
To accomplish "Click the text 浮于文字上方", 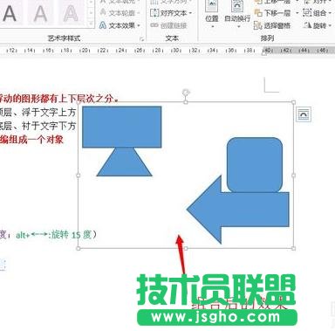I will [49, 112].
